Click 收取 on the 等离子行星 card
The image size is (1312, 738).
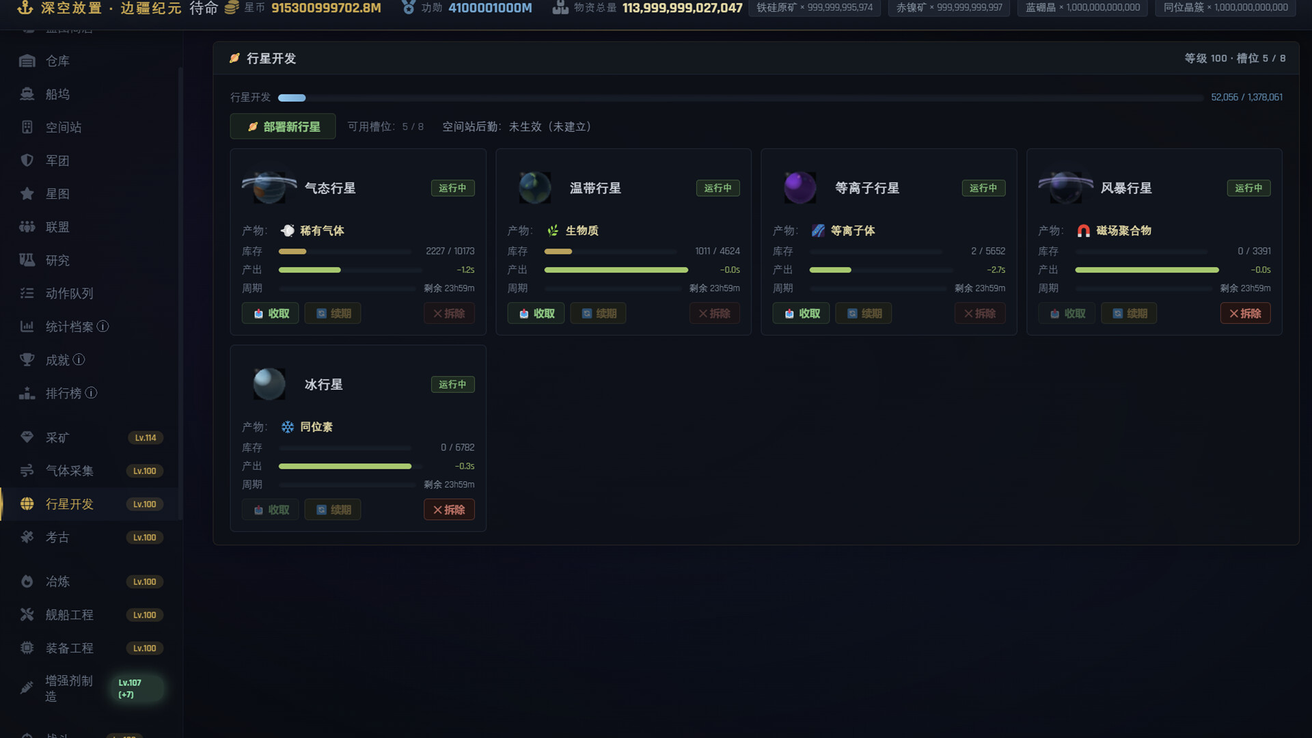click(801, 314)
